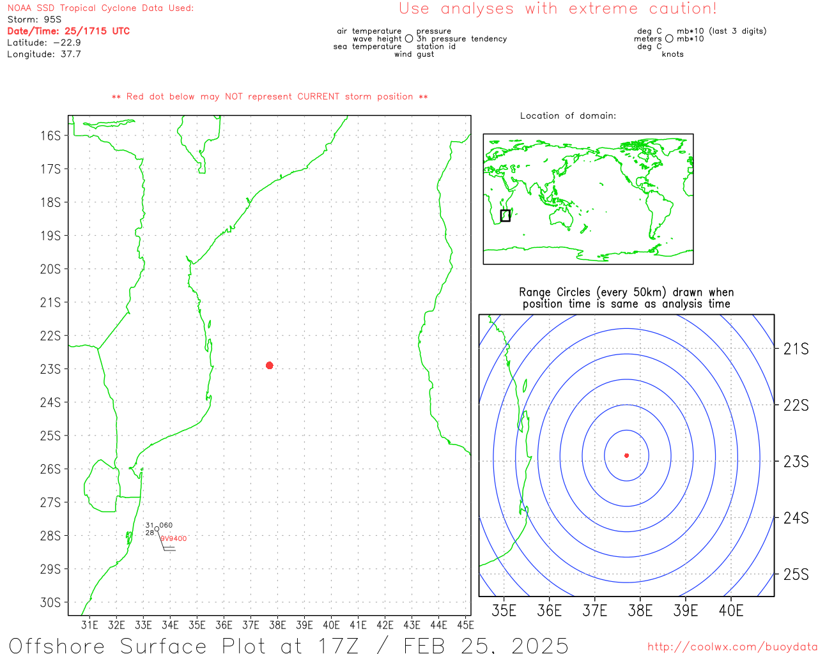Click 'Latitude: -22.9' text

point(44,42)
